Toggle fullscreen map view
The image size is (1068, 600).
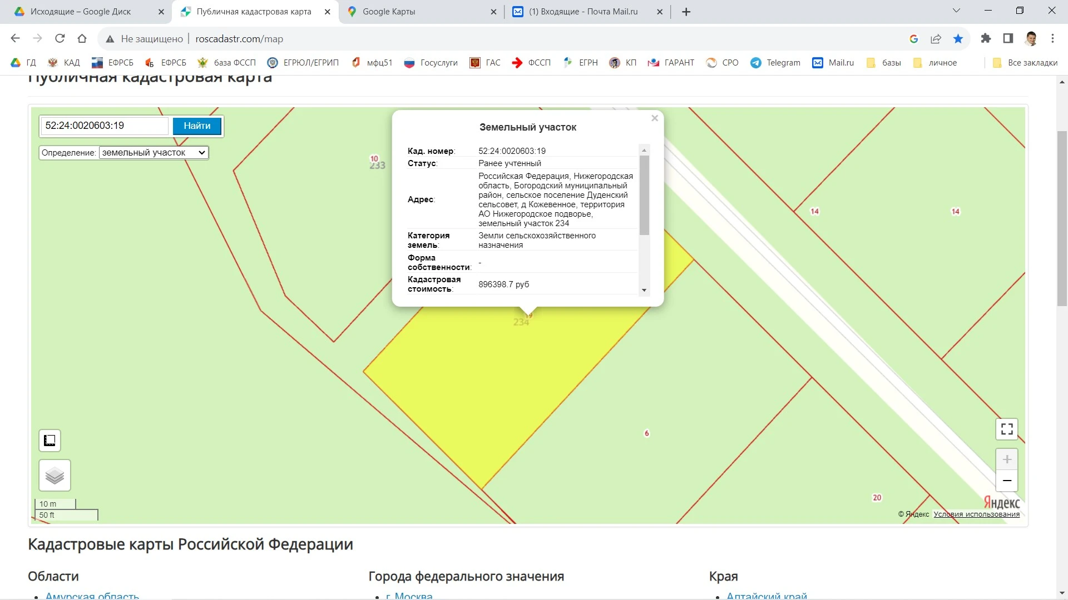1007,429
